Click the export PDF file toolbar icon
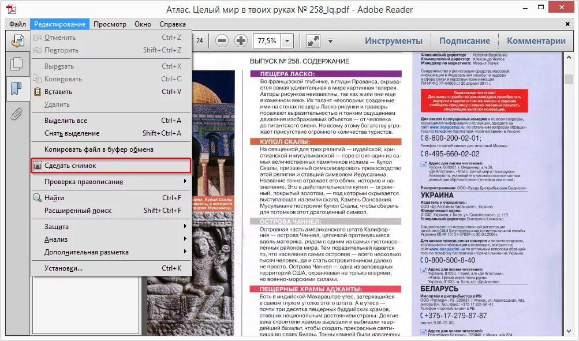579x341 pixels. [17, 41]
